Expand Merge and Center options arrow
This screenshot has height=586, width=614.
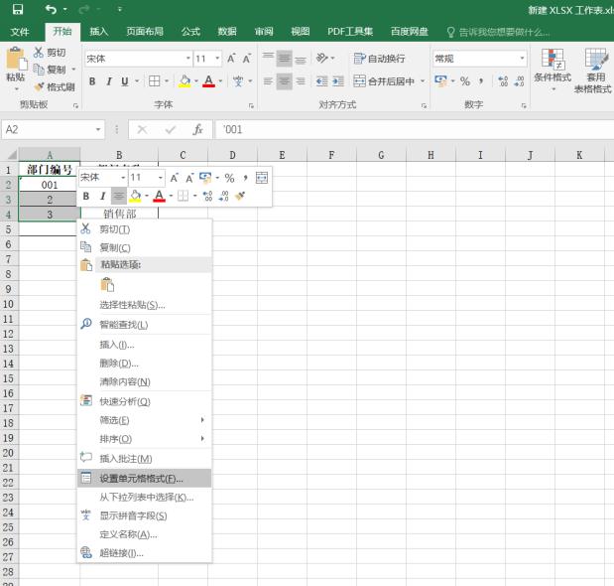(423, 81)
